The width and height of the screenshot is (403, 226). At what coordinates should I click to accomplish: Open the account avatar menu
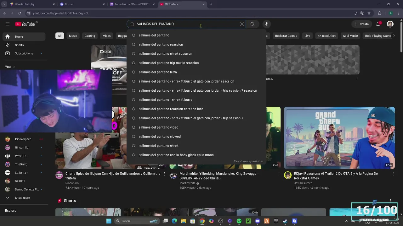click(390, 24)
